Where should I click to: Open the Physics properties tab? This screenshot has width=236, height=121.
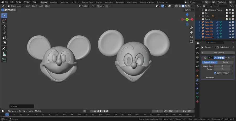pos(197,88)
